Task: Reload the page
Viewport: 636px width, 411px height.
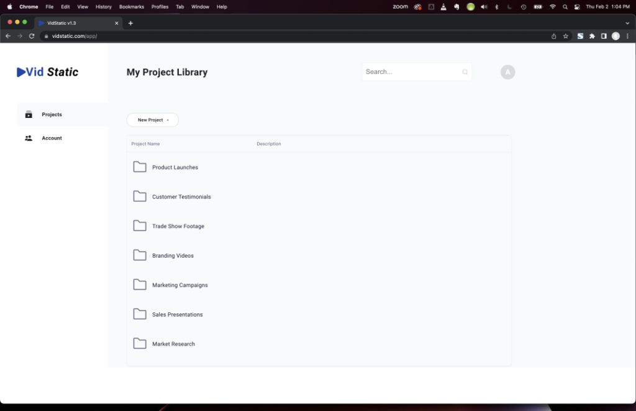Action: point(32,36)
